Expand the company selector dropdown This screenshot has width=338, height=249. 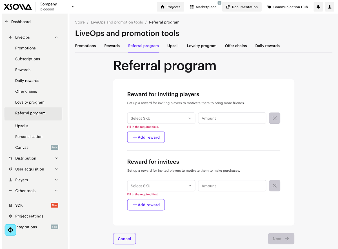[73, 7]
